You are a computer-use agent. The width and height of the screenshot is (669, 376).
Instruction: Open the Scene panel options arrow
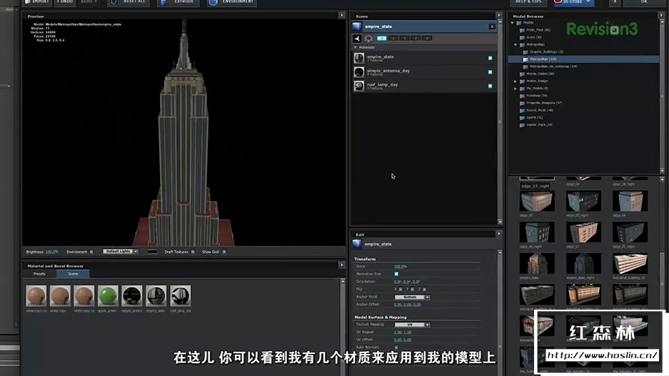[499, 16]
